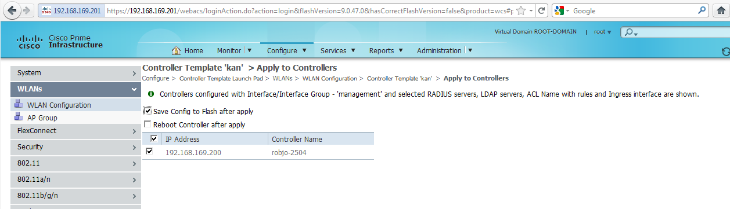Viewport: 730px width, 209px height.
Task: Click the Cisco logo in the header
Action: click(x=30, y=42)
